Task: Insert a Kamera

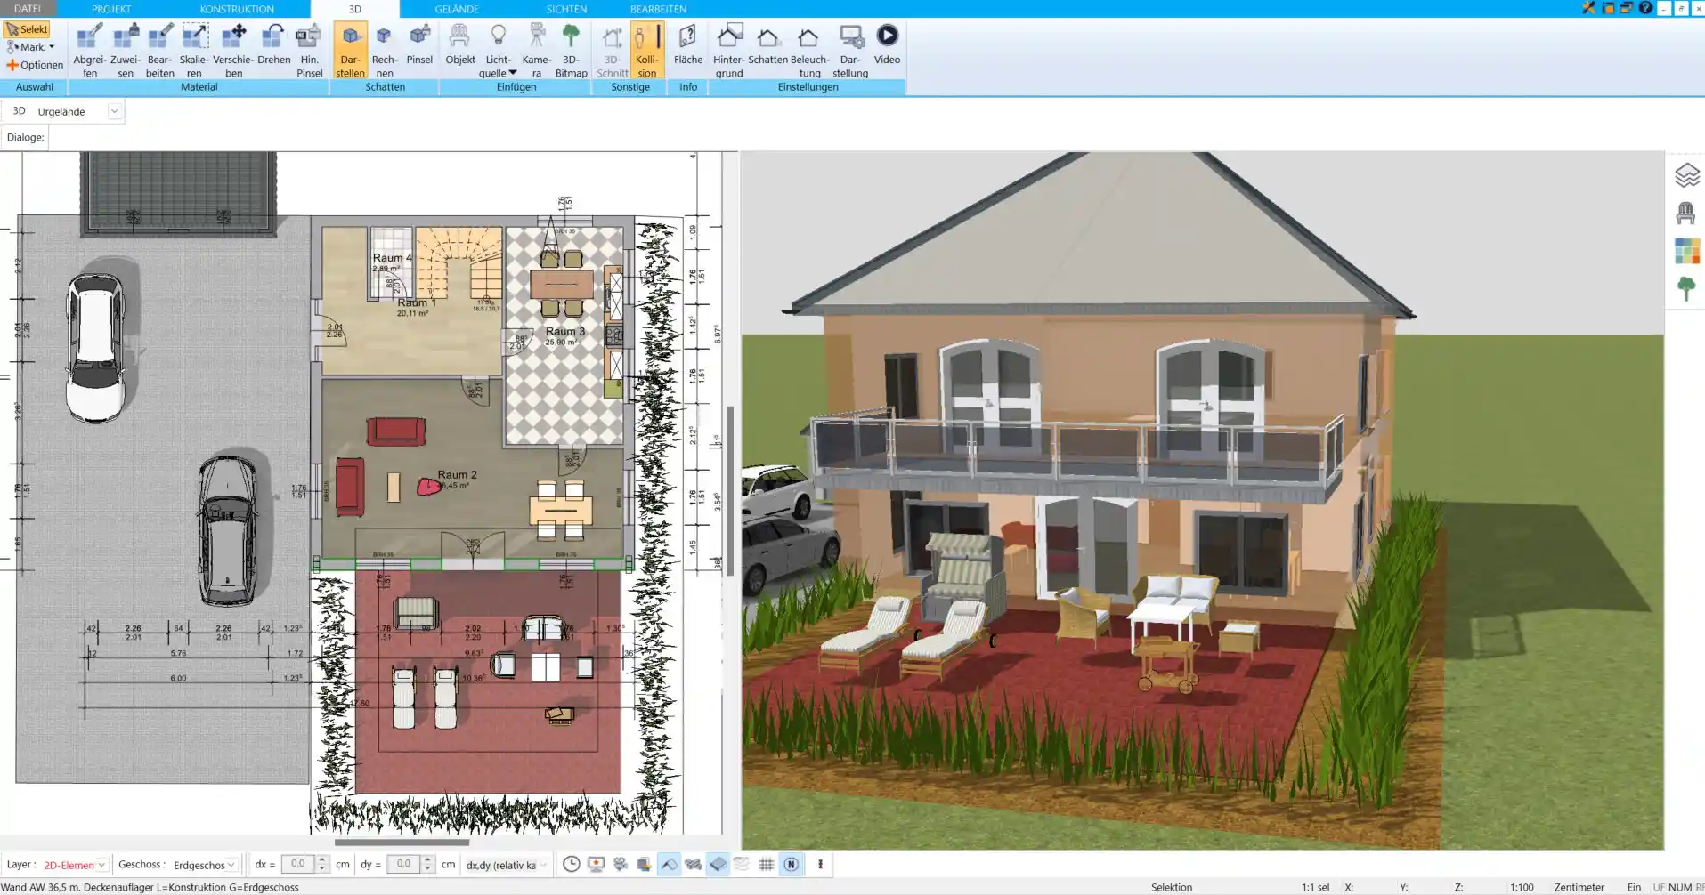Action: pos(537,51)
